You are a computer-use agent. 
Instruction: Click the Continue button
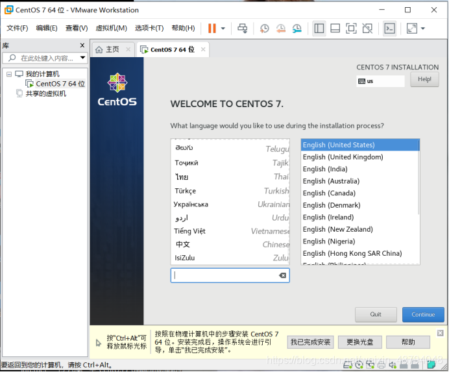click(423, 315)
